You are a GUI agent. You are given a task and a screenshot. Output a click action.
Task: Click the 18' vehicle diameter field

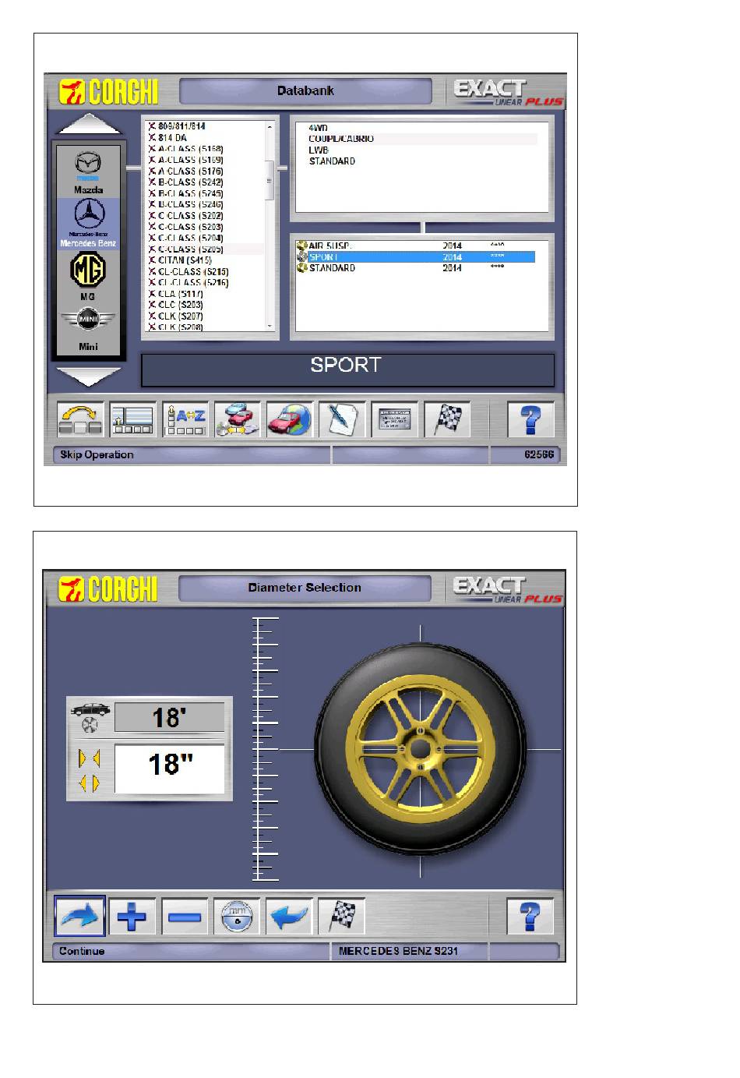pyautogui.click(x=169, y=717)
